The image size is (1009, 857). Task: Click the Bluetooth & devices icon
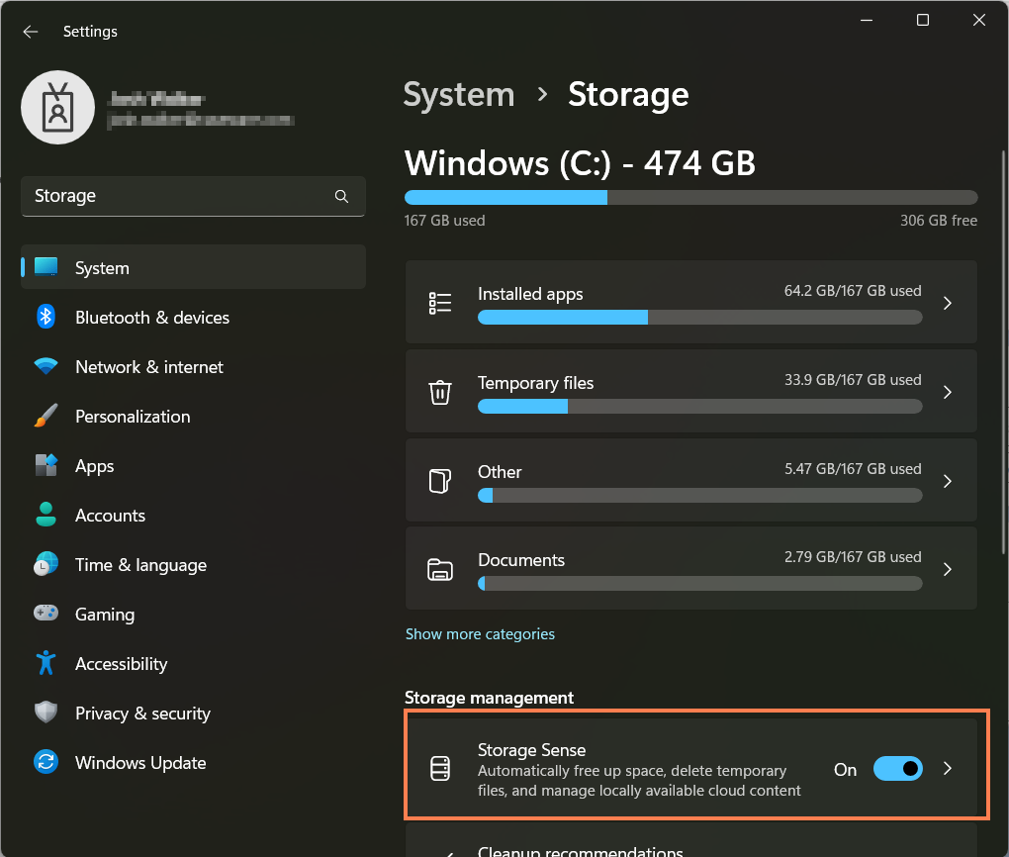tap(46, 317)
